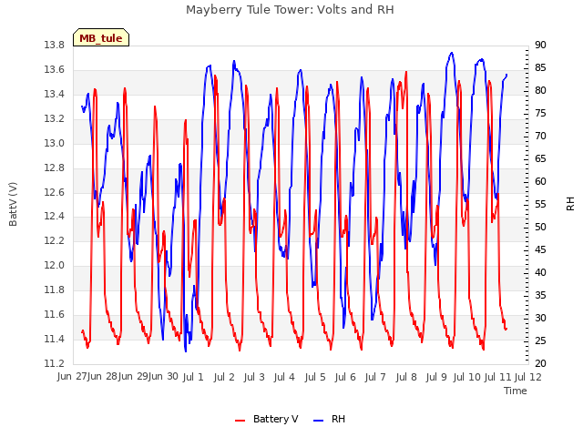Click the red Battery V legend swatch
This screenshot has height=437, width=583.
point(240,421)
